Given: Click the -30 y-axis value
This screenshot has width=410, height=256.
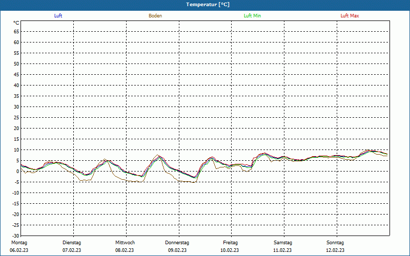Looking at the screenshot, I should click(16, 236).
